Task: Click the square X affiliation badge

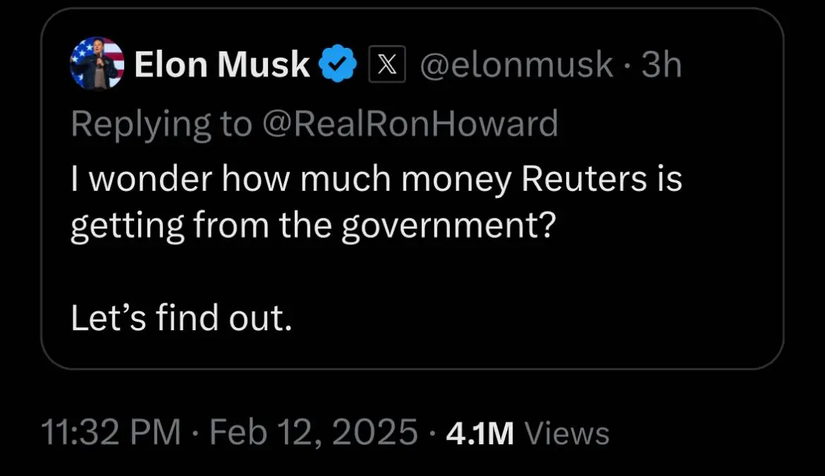Action: 387,65
